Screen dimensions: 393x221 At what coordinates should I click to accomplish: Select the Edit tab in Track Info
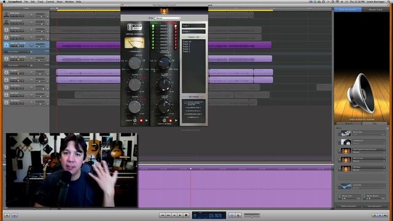point(375,123)
